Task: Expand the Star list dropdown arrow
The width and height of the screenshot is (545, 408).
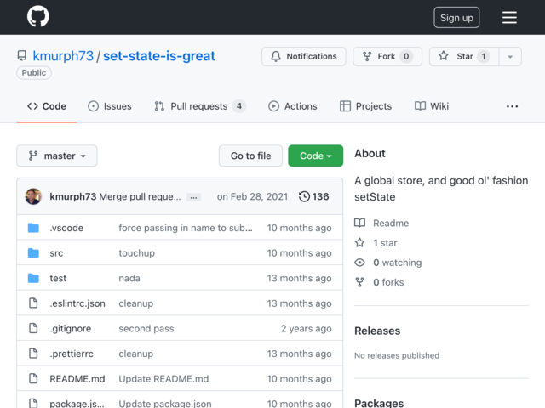Action: pos(510,56)
